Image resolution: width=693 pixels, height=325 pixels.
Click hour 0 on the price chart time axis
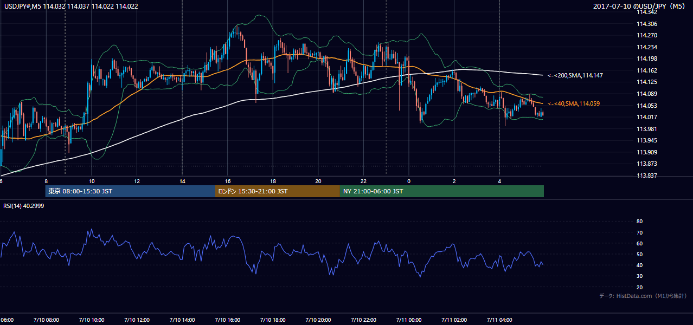coord(409,181)
